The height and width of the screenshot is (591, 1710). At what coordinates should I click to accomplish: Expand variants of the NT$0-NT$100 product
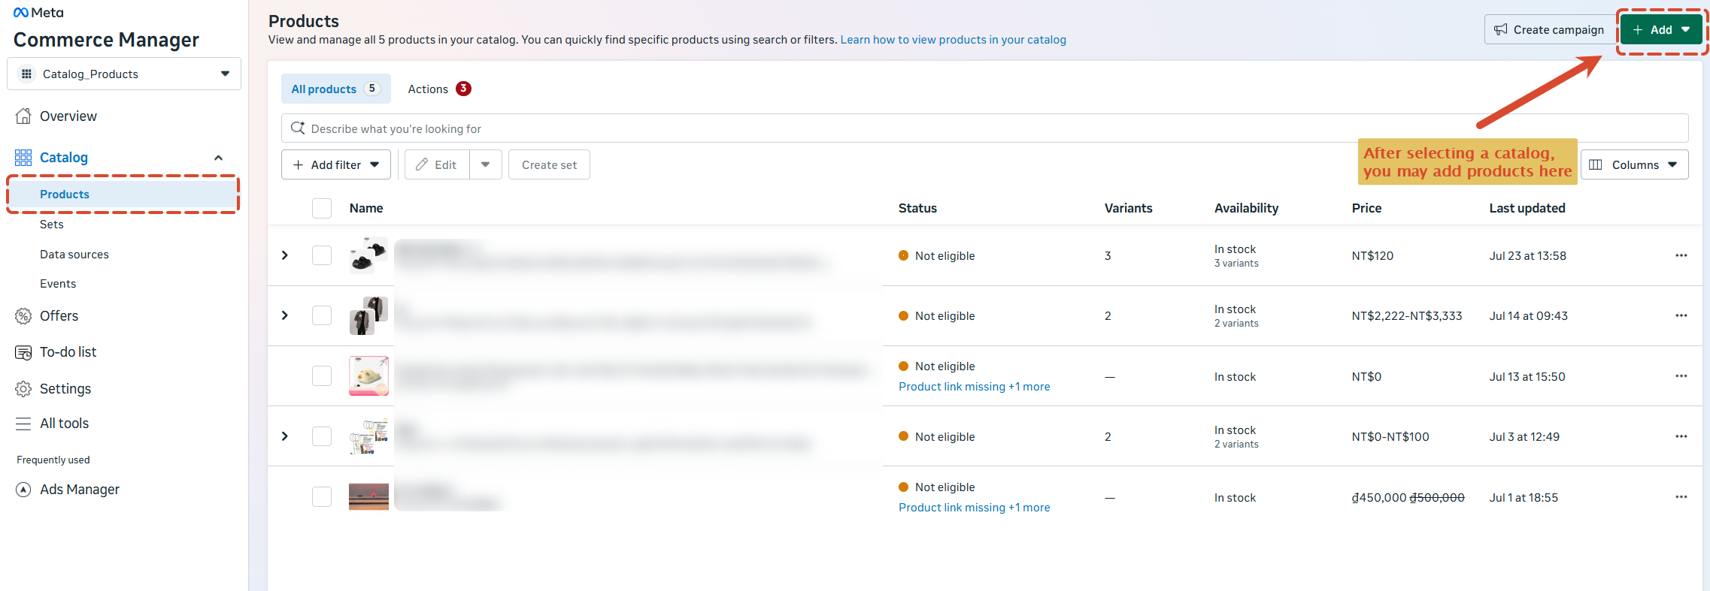click(x=285, y=436)
